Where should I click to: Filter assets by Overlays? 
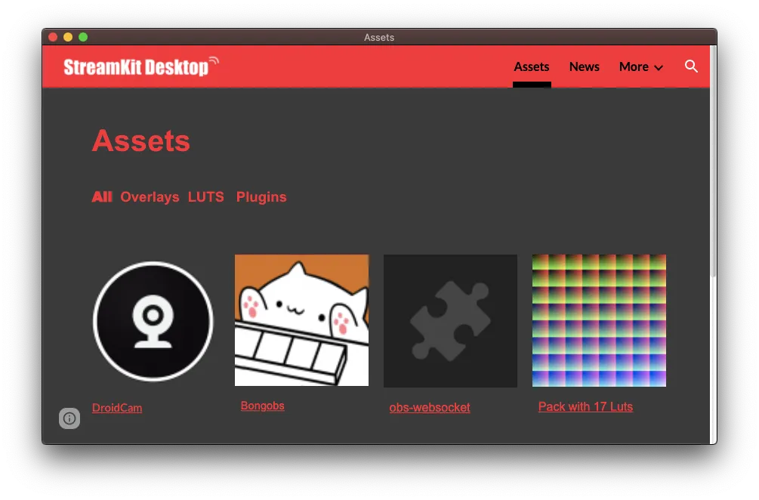[150, 196]
